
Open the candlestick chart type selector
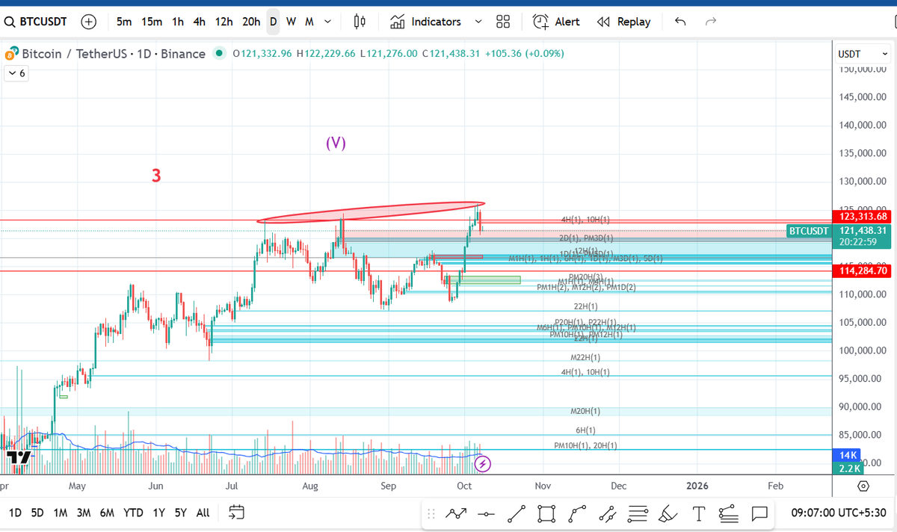pos(360,22)
